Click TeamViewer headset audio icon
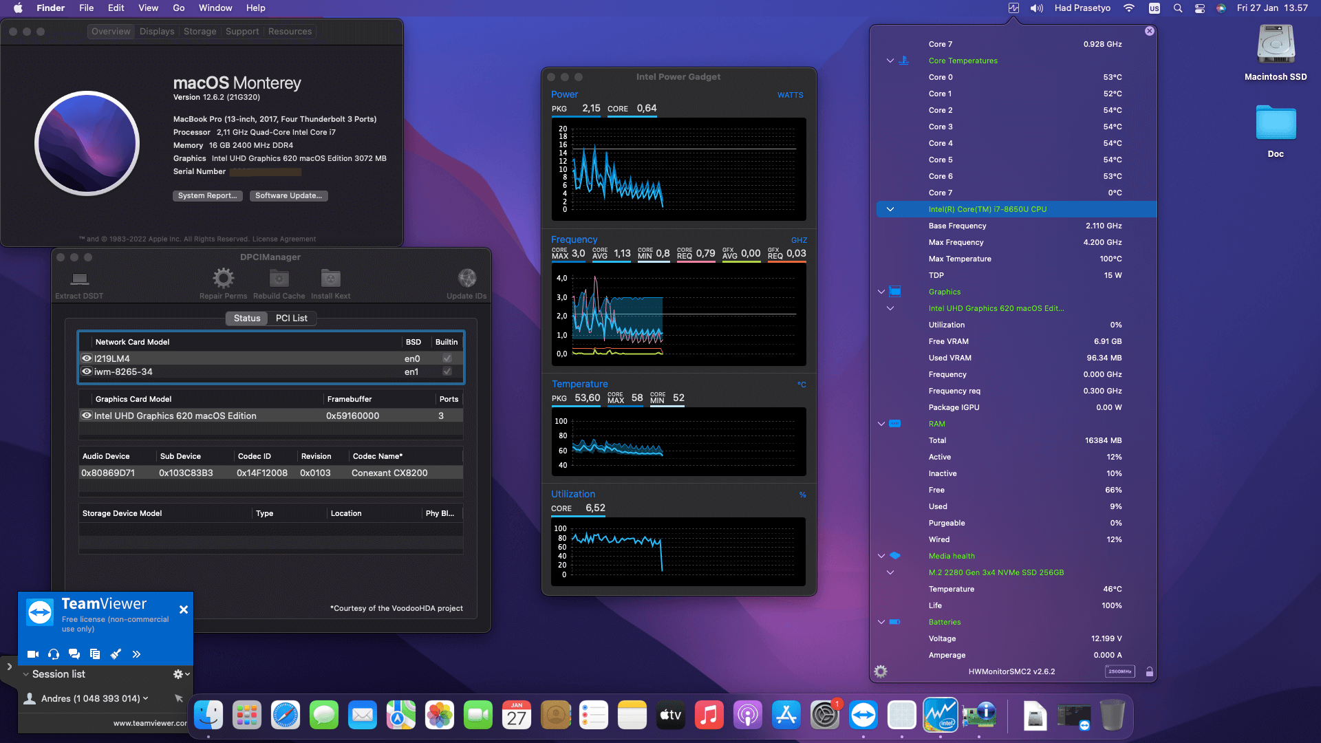1321x743 pixels. tap(54, 654)
